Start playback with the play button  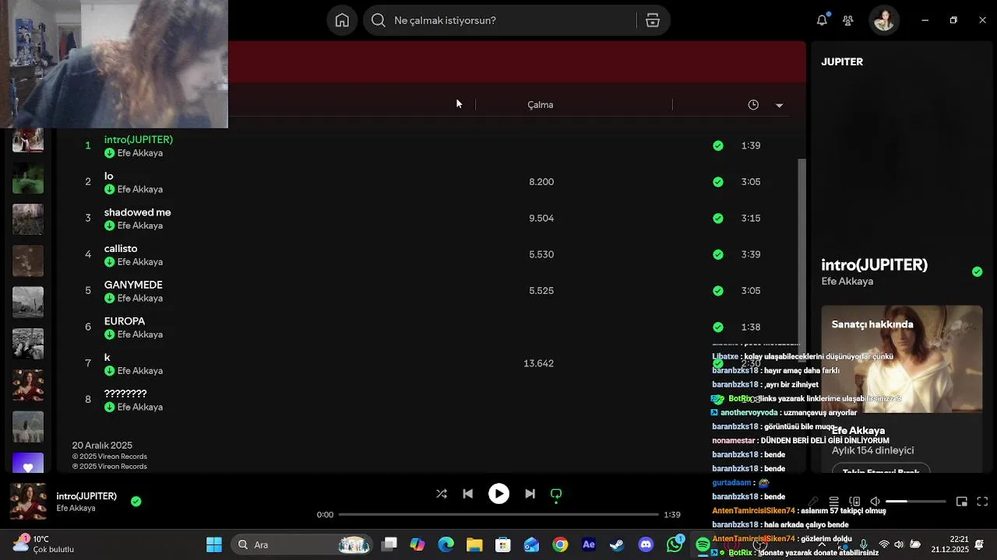498,494
